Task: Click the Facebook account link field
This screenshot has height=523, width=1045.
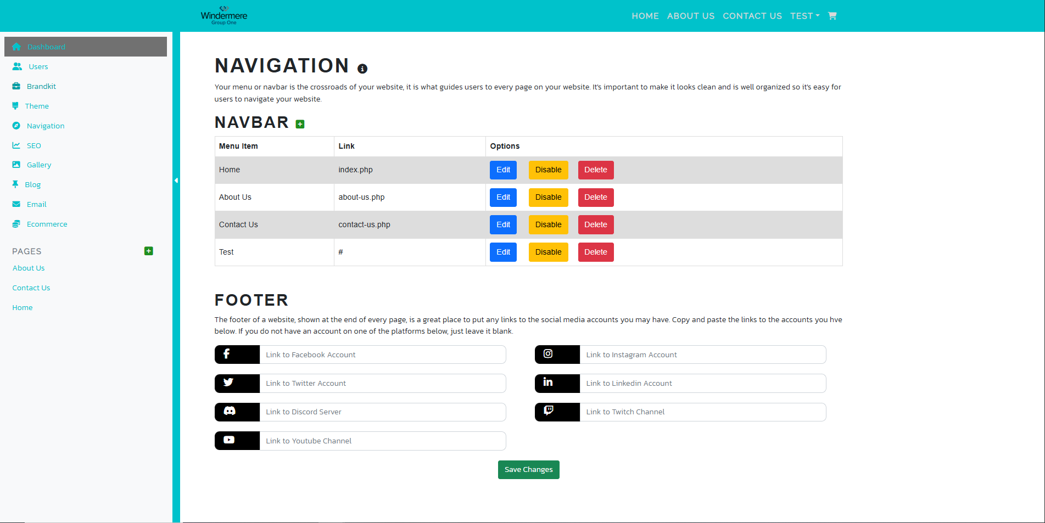Action: coord(382,355)
